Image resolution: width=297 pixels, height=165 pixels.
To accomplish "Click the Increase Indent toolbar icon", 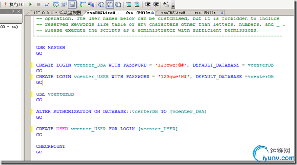I will point(156,4).
